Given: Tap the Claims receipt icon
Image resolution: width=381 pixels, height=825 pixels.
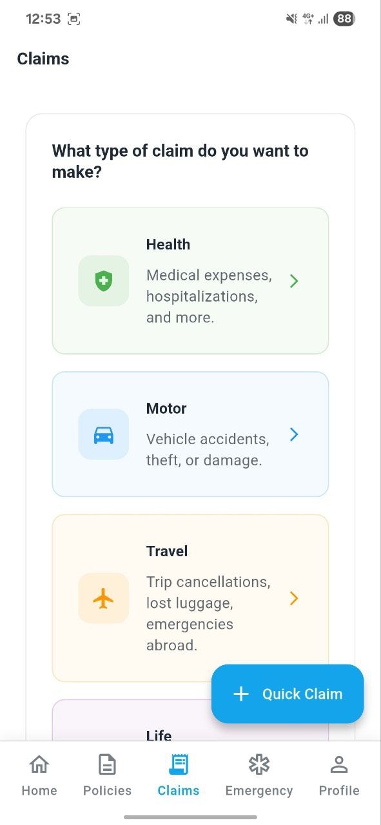Looking at the screenshot, I should (179, 764).
